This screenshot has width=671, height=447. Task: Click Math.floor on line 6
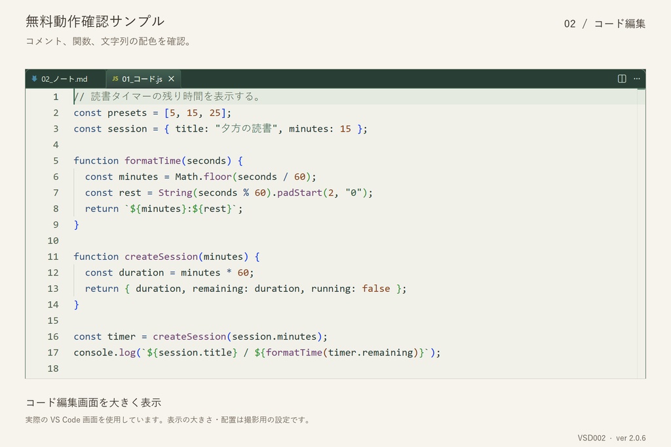click(203, 177)
